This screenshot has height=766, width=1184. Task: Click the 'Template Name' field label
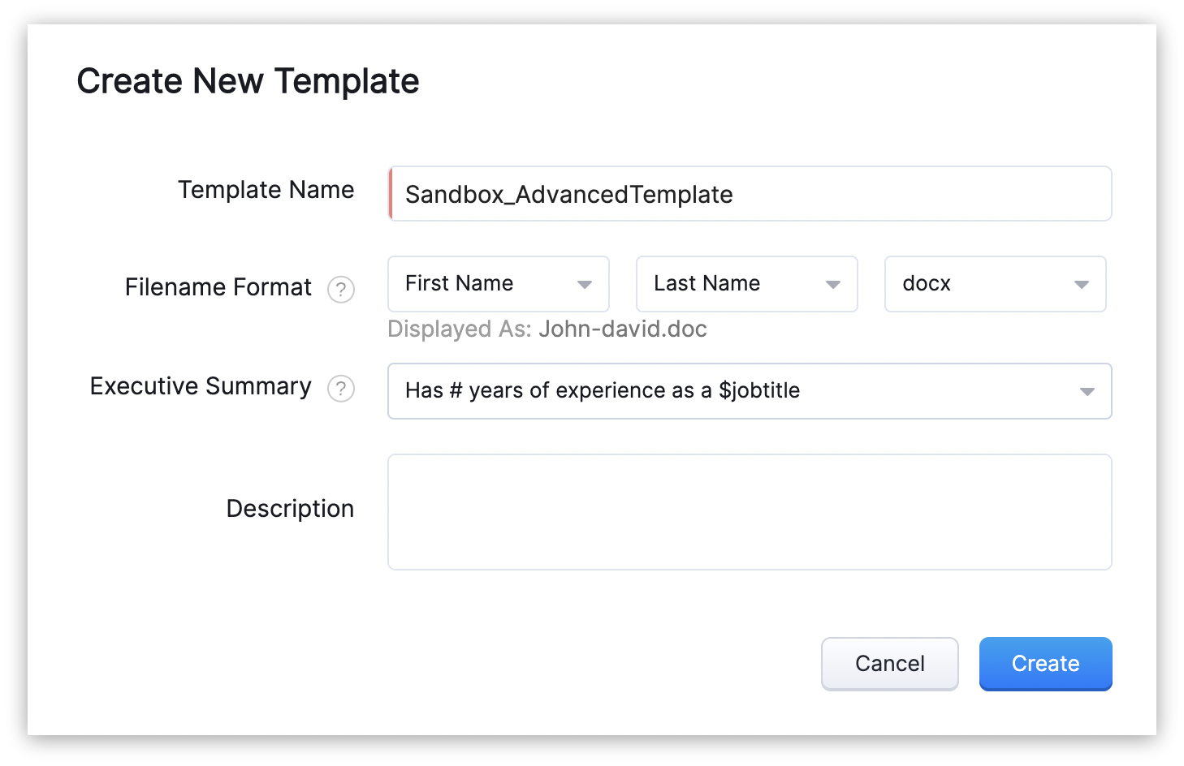pos(266,190)
